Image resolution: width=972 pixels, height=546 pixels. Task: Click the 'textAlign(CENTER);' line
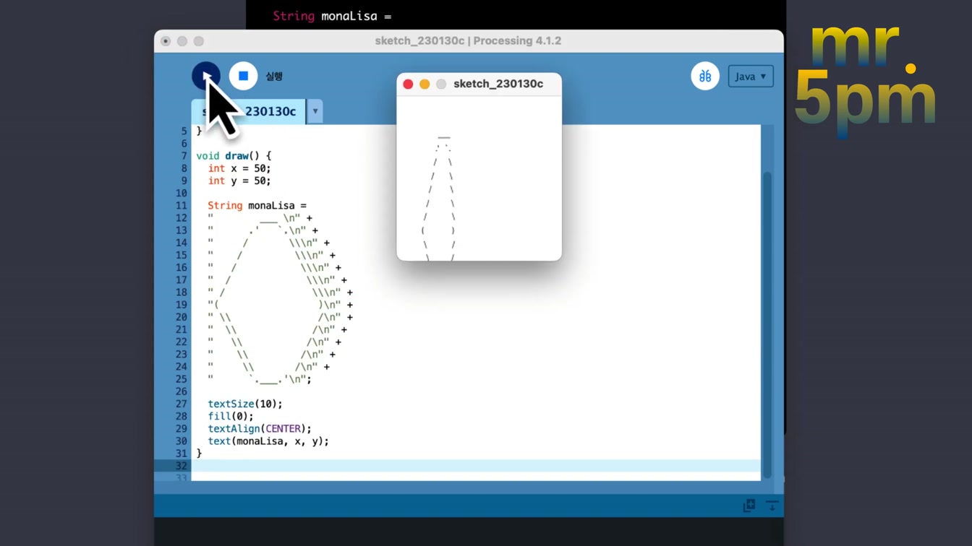click(x=260, y=428)
